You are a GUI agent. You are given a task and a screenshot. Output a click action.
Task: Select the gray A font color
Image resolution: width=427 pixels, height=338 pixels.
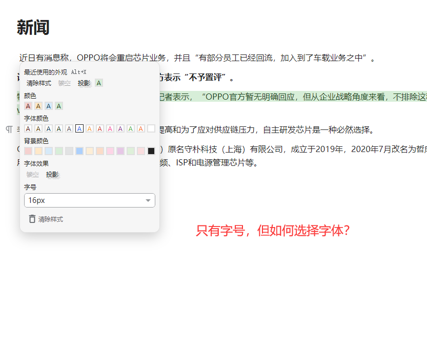tap(69, 128)
